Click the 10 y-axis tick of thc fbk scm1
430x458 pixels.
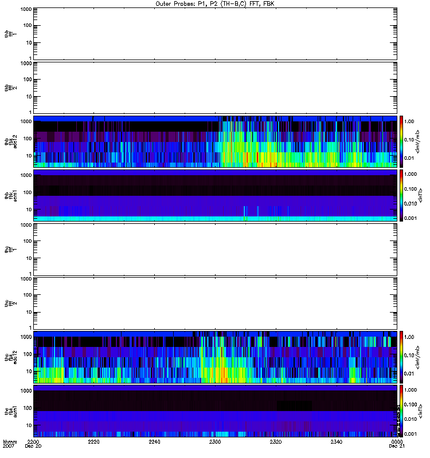pyautogui.click(x=29, y=425)
